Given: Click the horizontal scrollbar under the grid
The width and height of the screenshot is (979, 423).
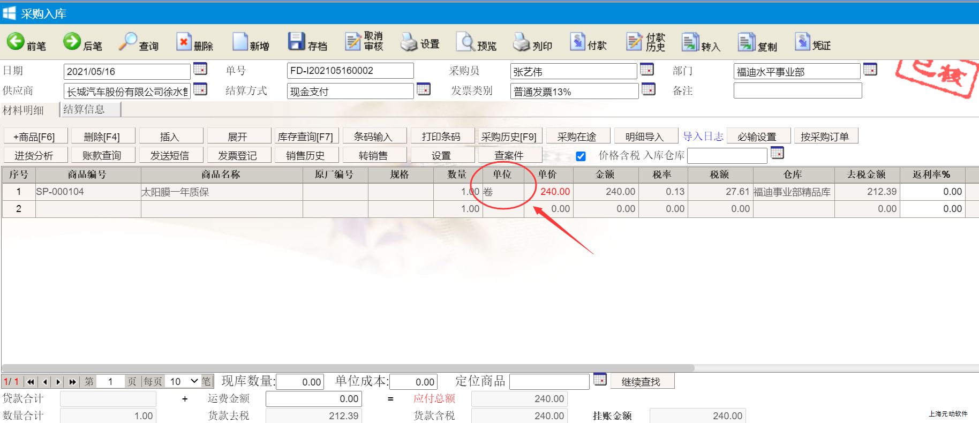Looking at the screenshot, I should [348, 368].
